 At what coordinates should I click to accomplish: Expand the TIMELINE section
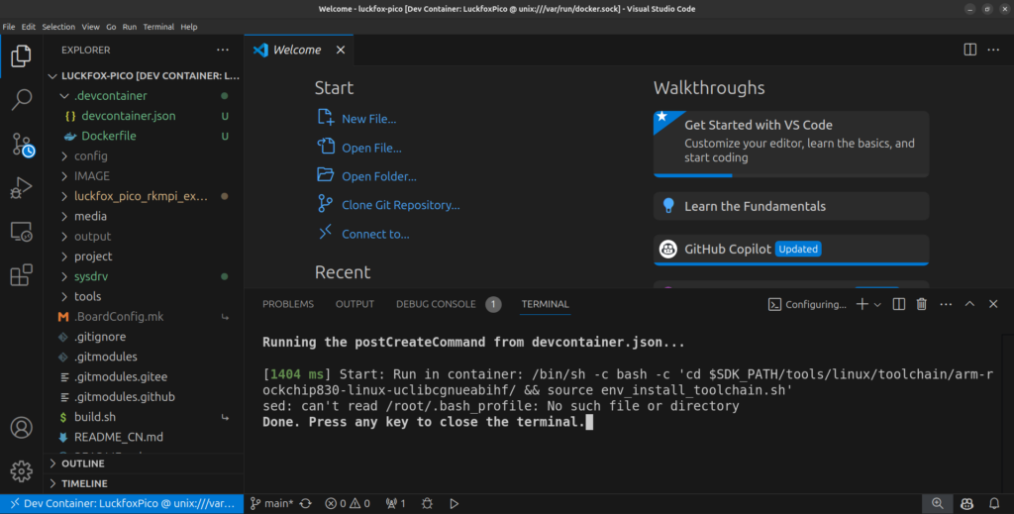(x=144, y=483)
